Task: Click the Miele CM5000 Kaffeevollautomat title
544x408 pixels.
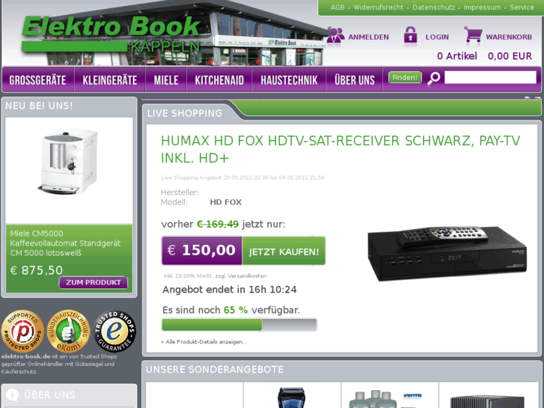Action: pos(65,243)
